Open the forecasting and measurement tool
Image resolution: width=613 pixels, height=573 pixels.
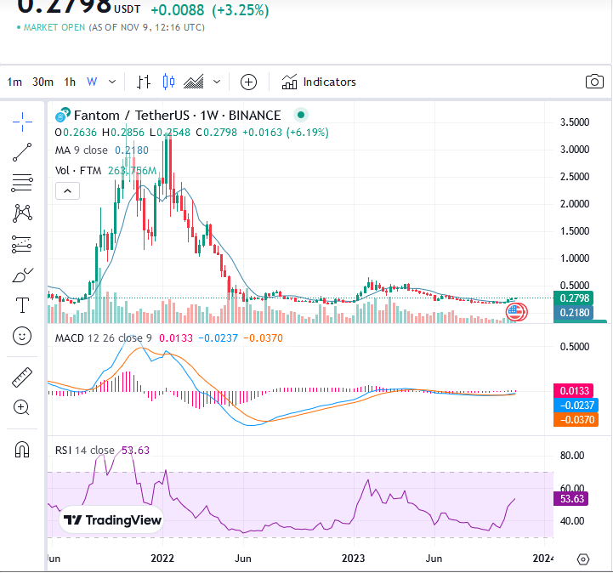coord(22,244)
